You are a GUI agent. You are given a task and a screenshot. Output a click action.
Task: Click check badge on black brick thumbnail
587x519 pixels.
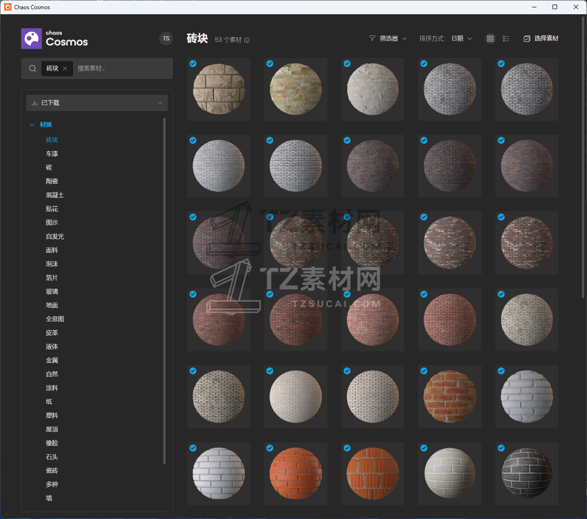coord(501,448)
